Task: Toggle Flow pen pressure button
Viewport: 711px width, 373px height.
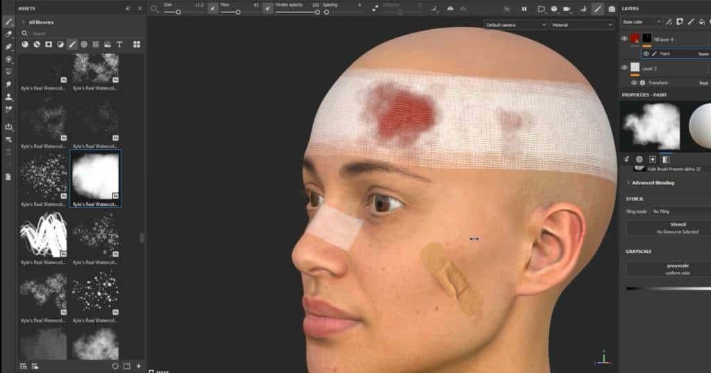Action: pos(268,8)
